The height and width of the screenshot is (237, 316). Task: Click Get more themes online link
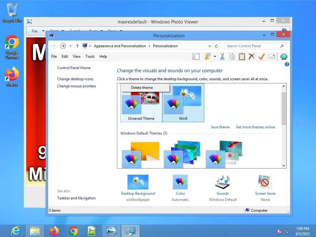[255, 127]
